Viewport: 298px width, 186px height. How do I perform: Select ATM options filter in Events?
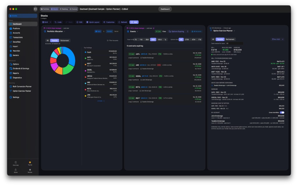tap(194, 40)
